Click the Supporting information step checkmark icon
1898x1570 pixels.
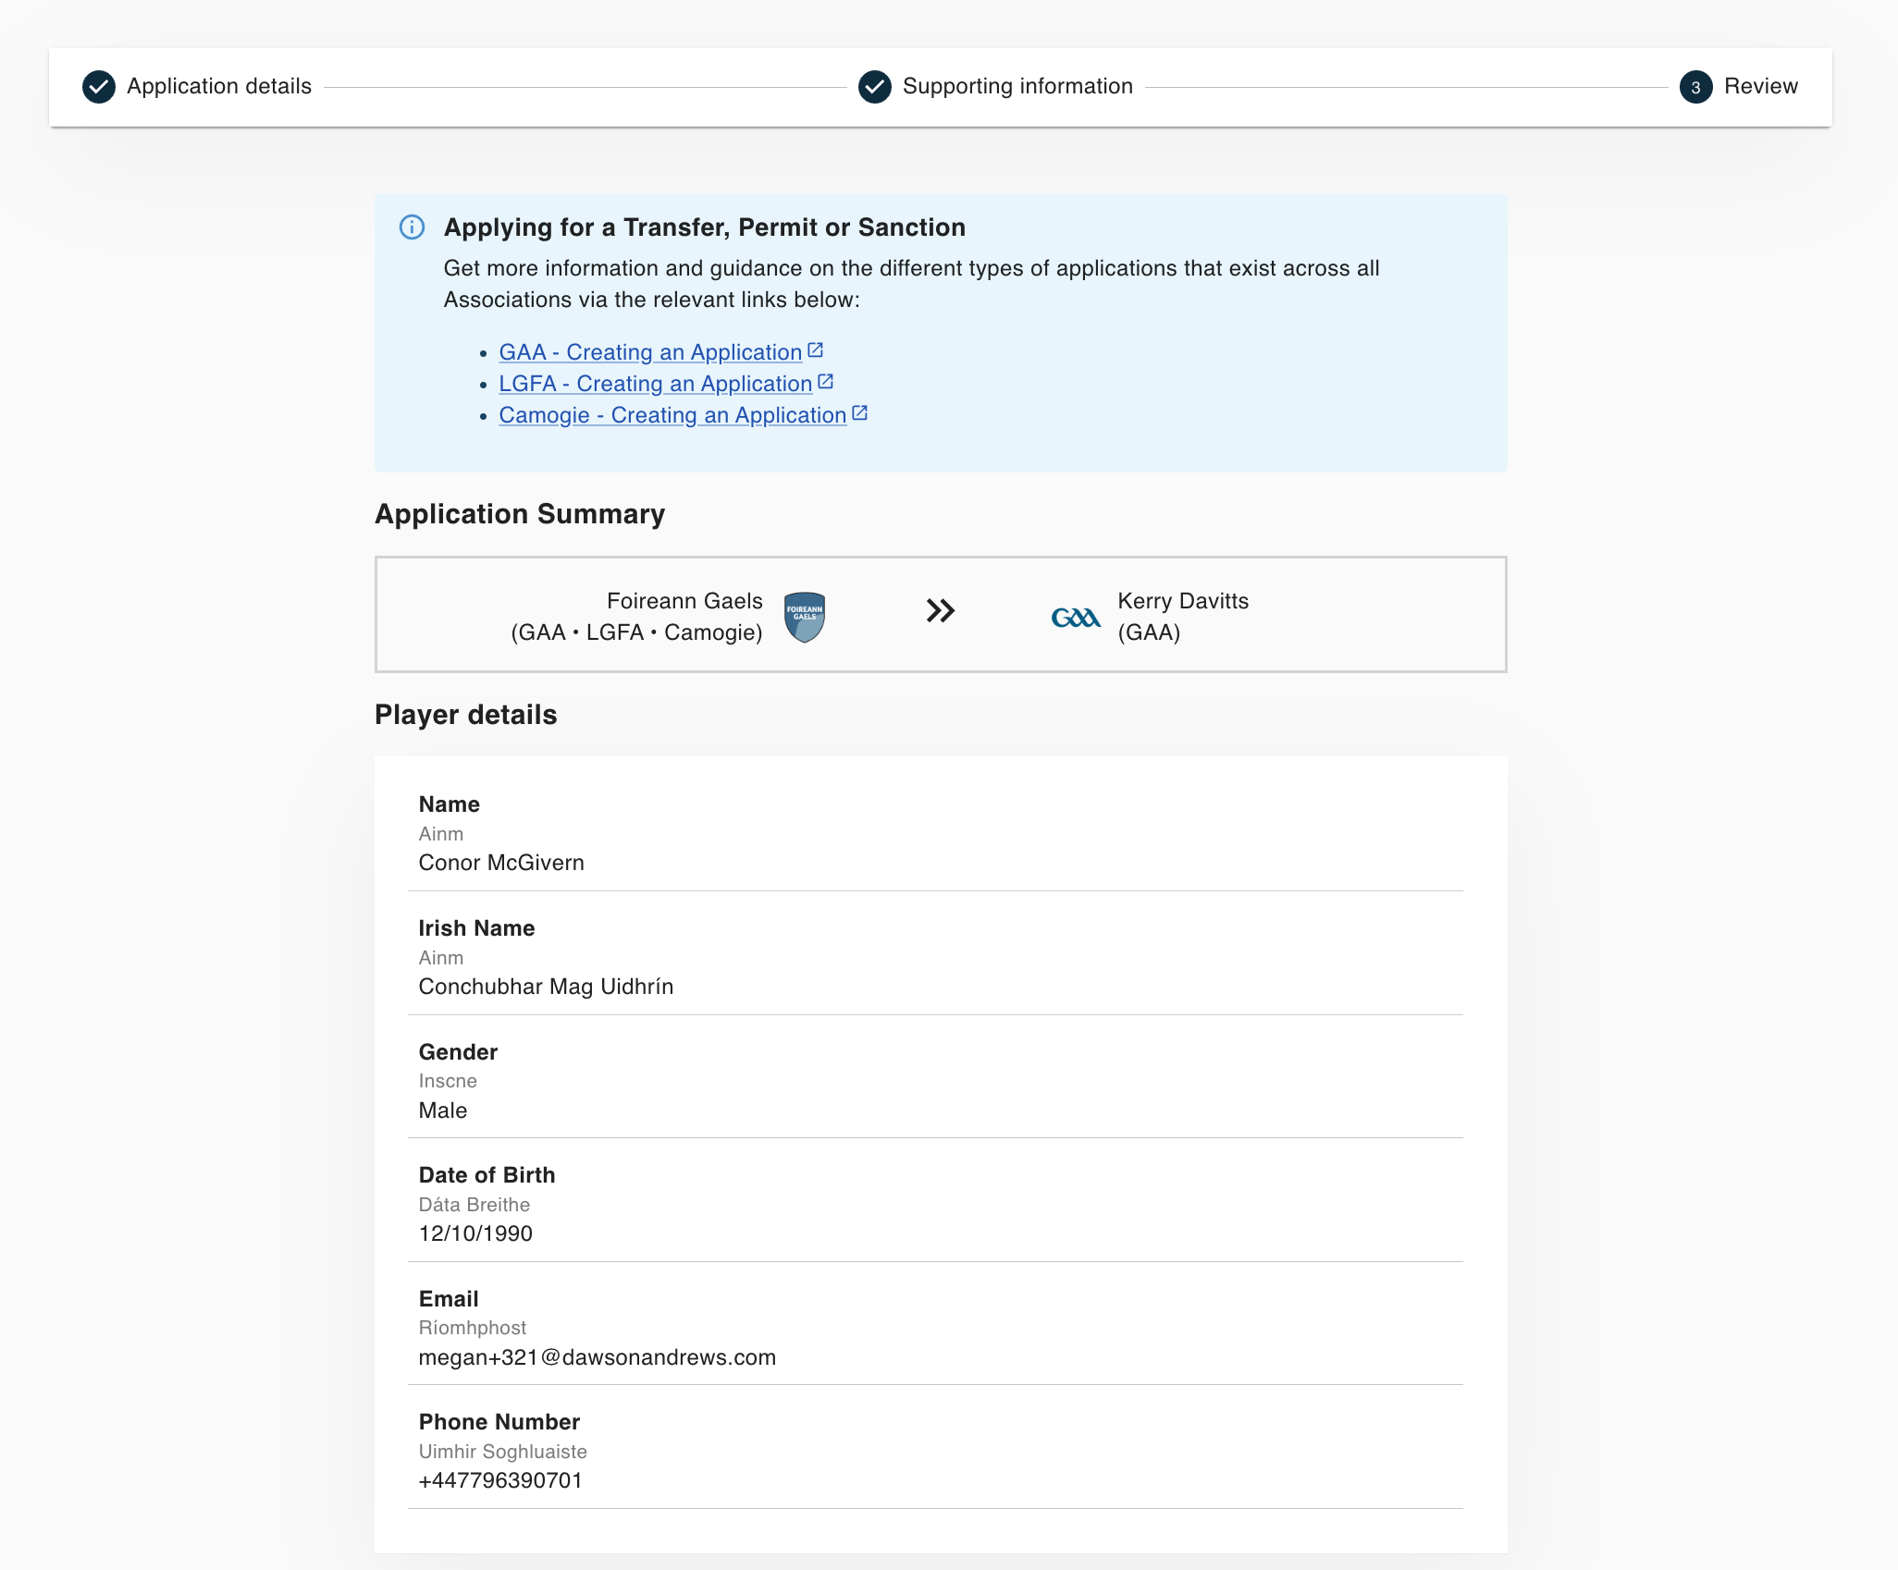tap(874, 87)
